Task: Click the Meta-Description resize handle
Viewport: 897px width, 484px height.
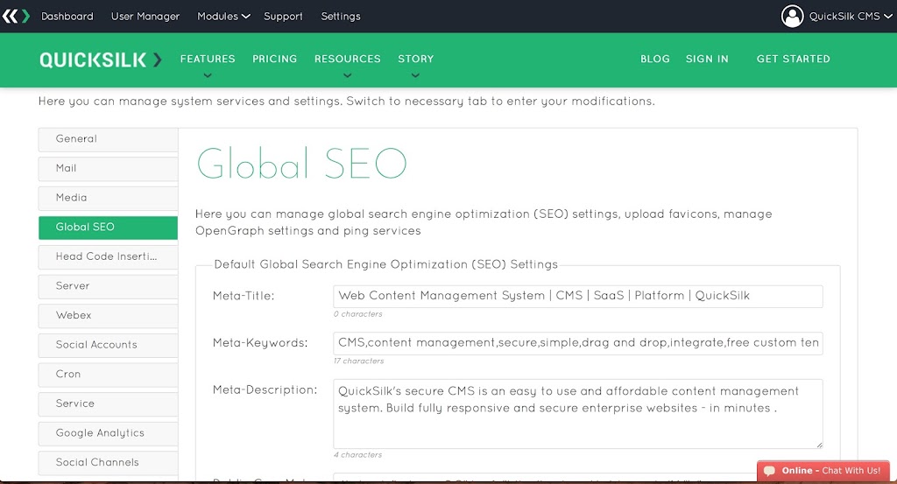Action: tap(819, 445)
